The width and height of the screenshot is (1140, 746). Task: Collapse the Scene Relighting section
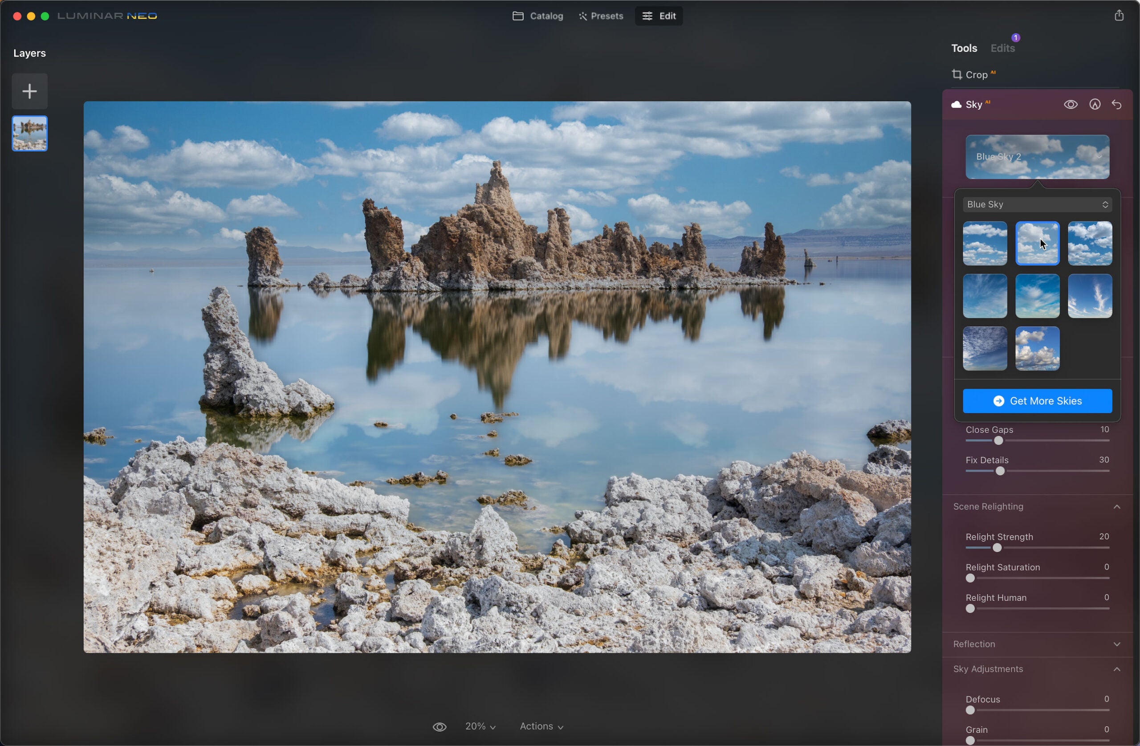[1116, 506]
